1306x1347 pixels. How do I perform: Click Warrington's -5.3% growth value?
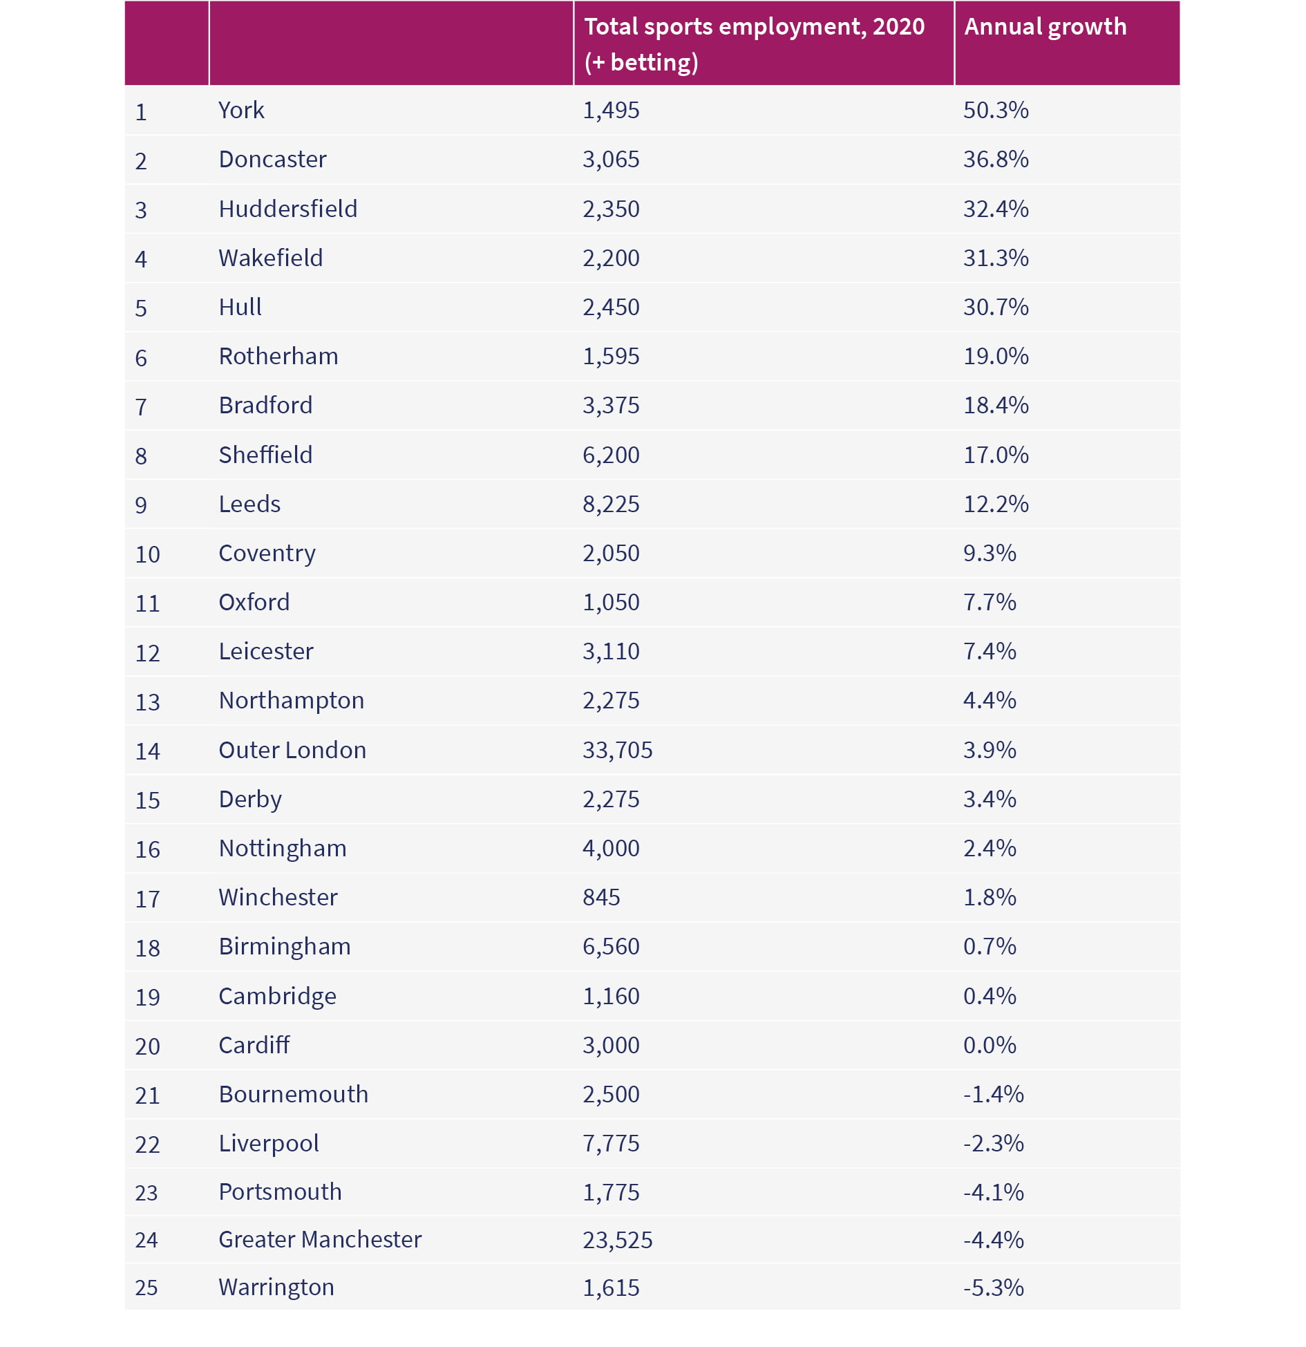pos(993,1288)
